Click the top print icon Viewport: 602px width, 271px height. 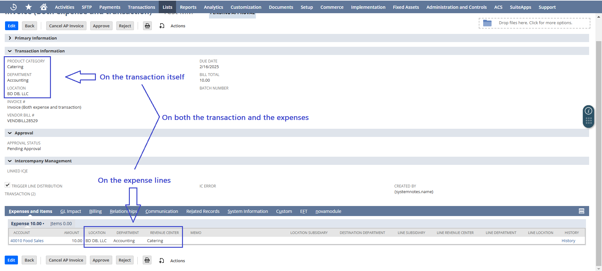[x=147, y=26]
